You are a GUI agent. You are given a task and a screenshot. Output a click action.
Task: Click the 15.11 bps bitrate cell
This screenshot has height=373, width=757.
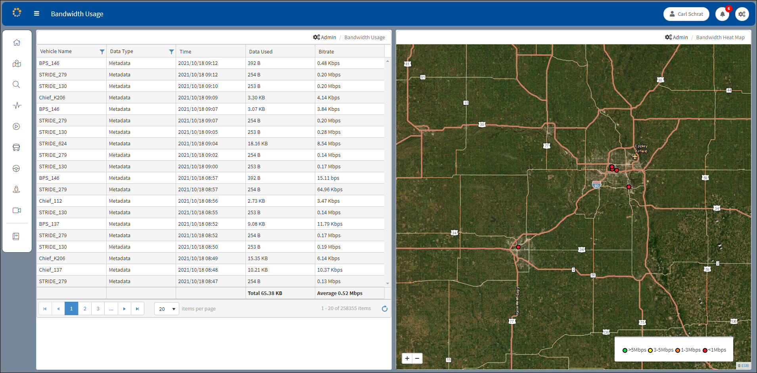(x=350, y=178)
